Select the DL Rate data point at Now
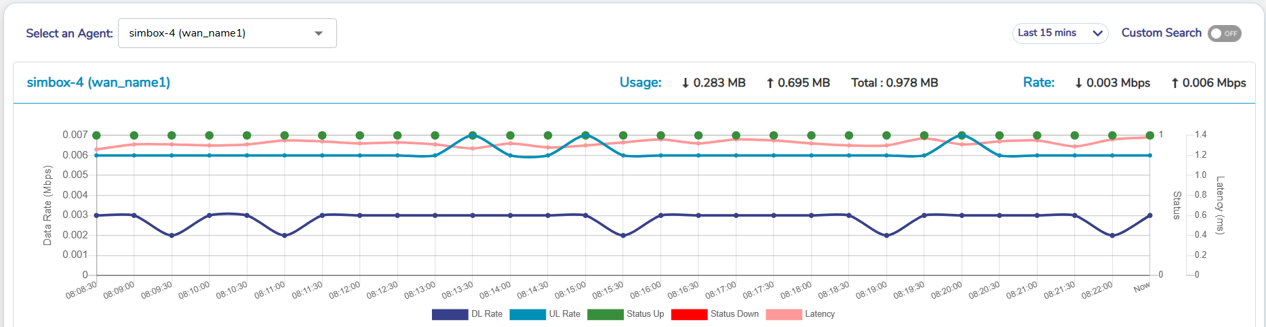Viewport: 1266px width, 327px height. 1150,215
